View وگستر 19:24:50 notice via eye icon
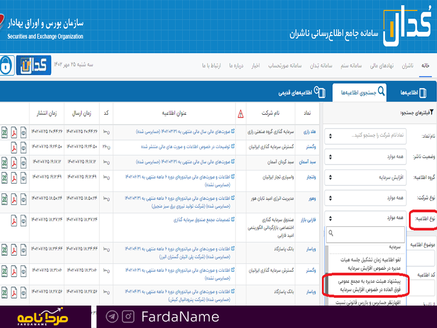 23,148
